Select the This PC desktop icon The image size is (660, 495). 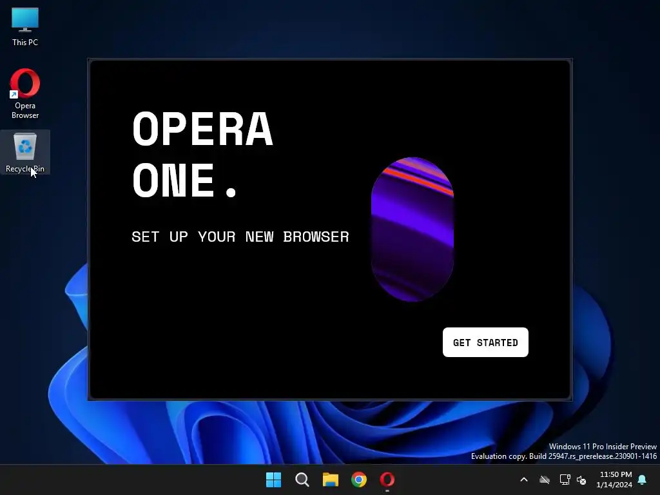click(x=25, y=26)
